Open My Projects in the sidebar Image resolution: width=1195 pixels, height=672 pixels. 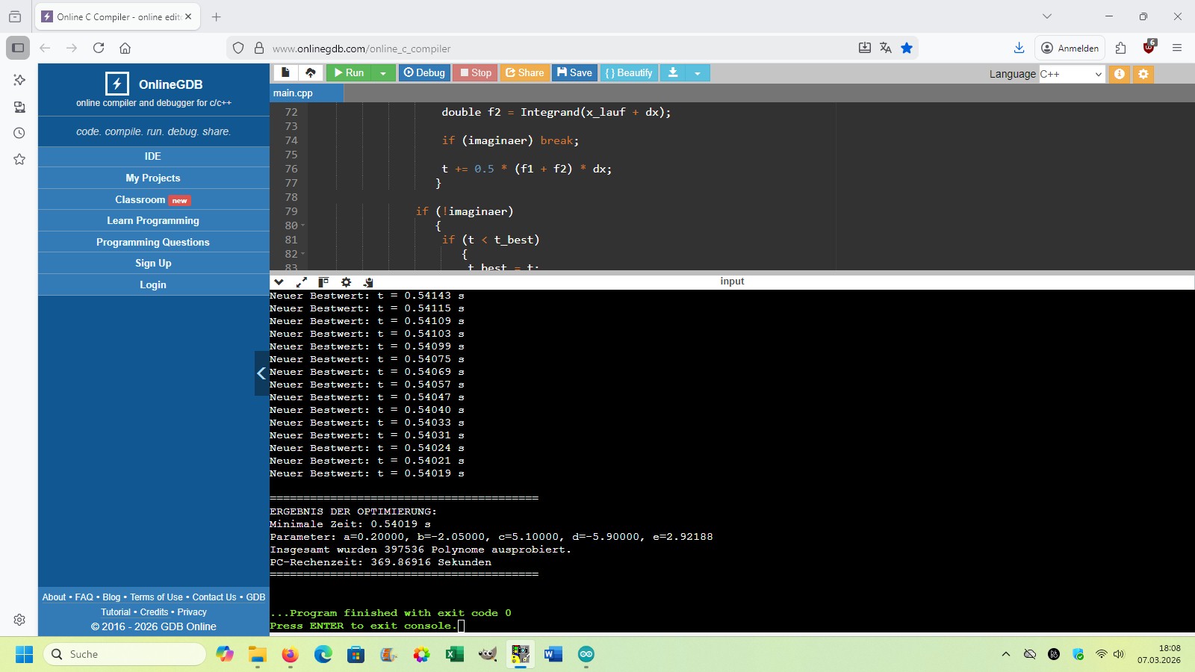[x=153, y=178]
